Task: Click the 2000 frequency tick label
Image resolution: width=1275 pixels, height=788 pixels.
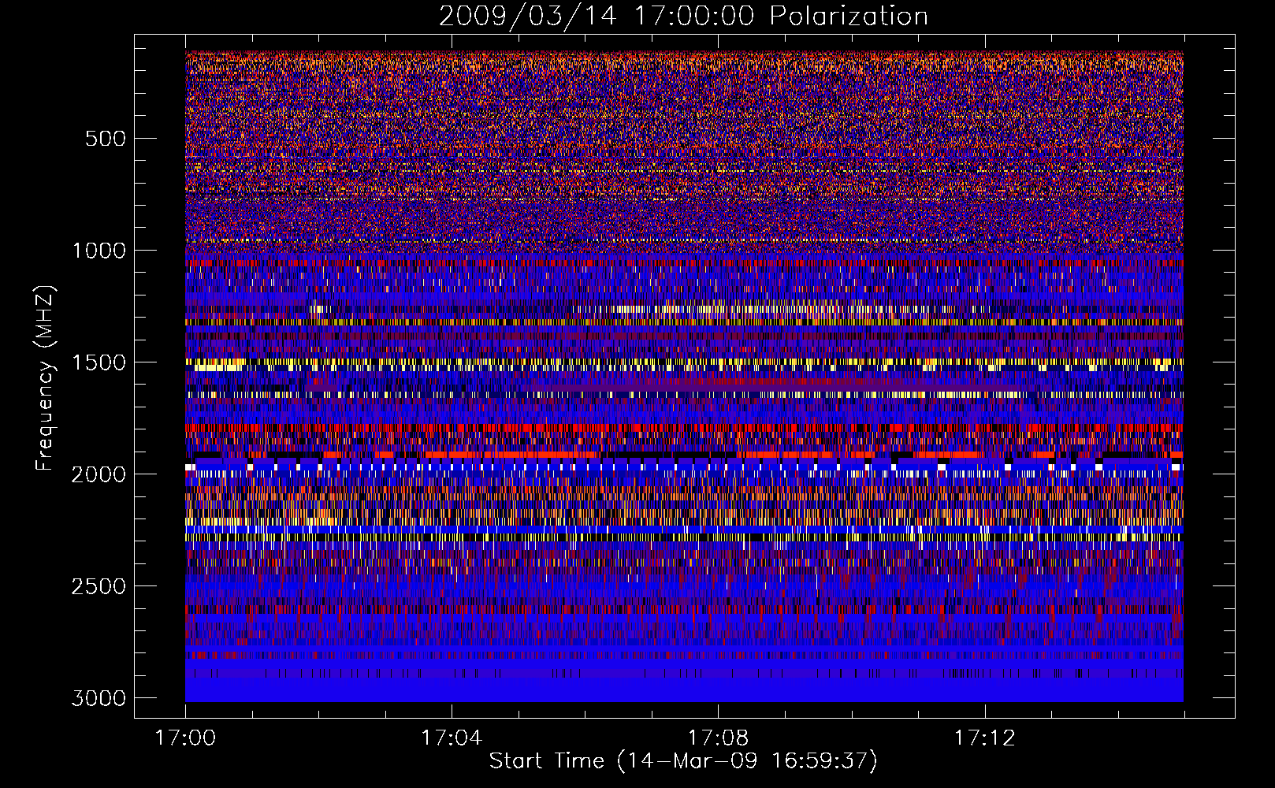Action: pyautogui.click(x=99, y=474)
